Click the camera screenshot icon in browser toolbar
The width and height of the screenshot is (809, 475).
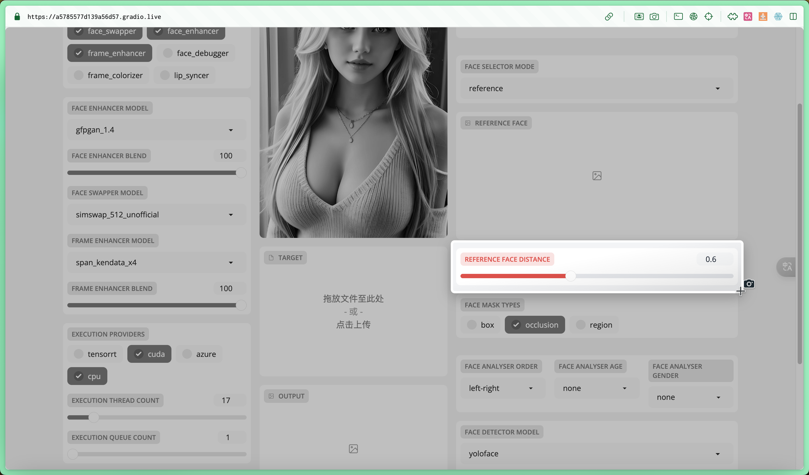(x=654, y=17)
